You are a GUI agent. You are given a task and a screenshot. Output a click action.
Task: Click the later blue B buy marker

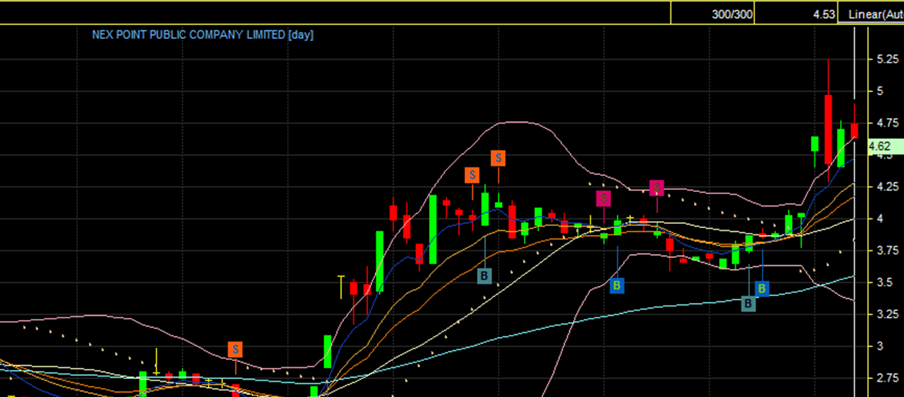(762, 288)
